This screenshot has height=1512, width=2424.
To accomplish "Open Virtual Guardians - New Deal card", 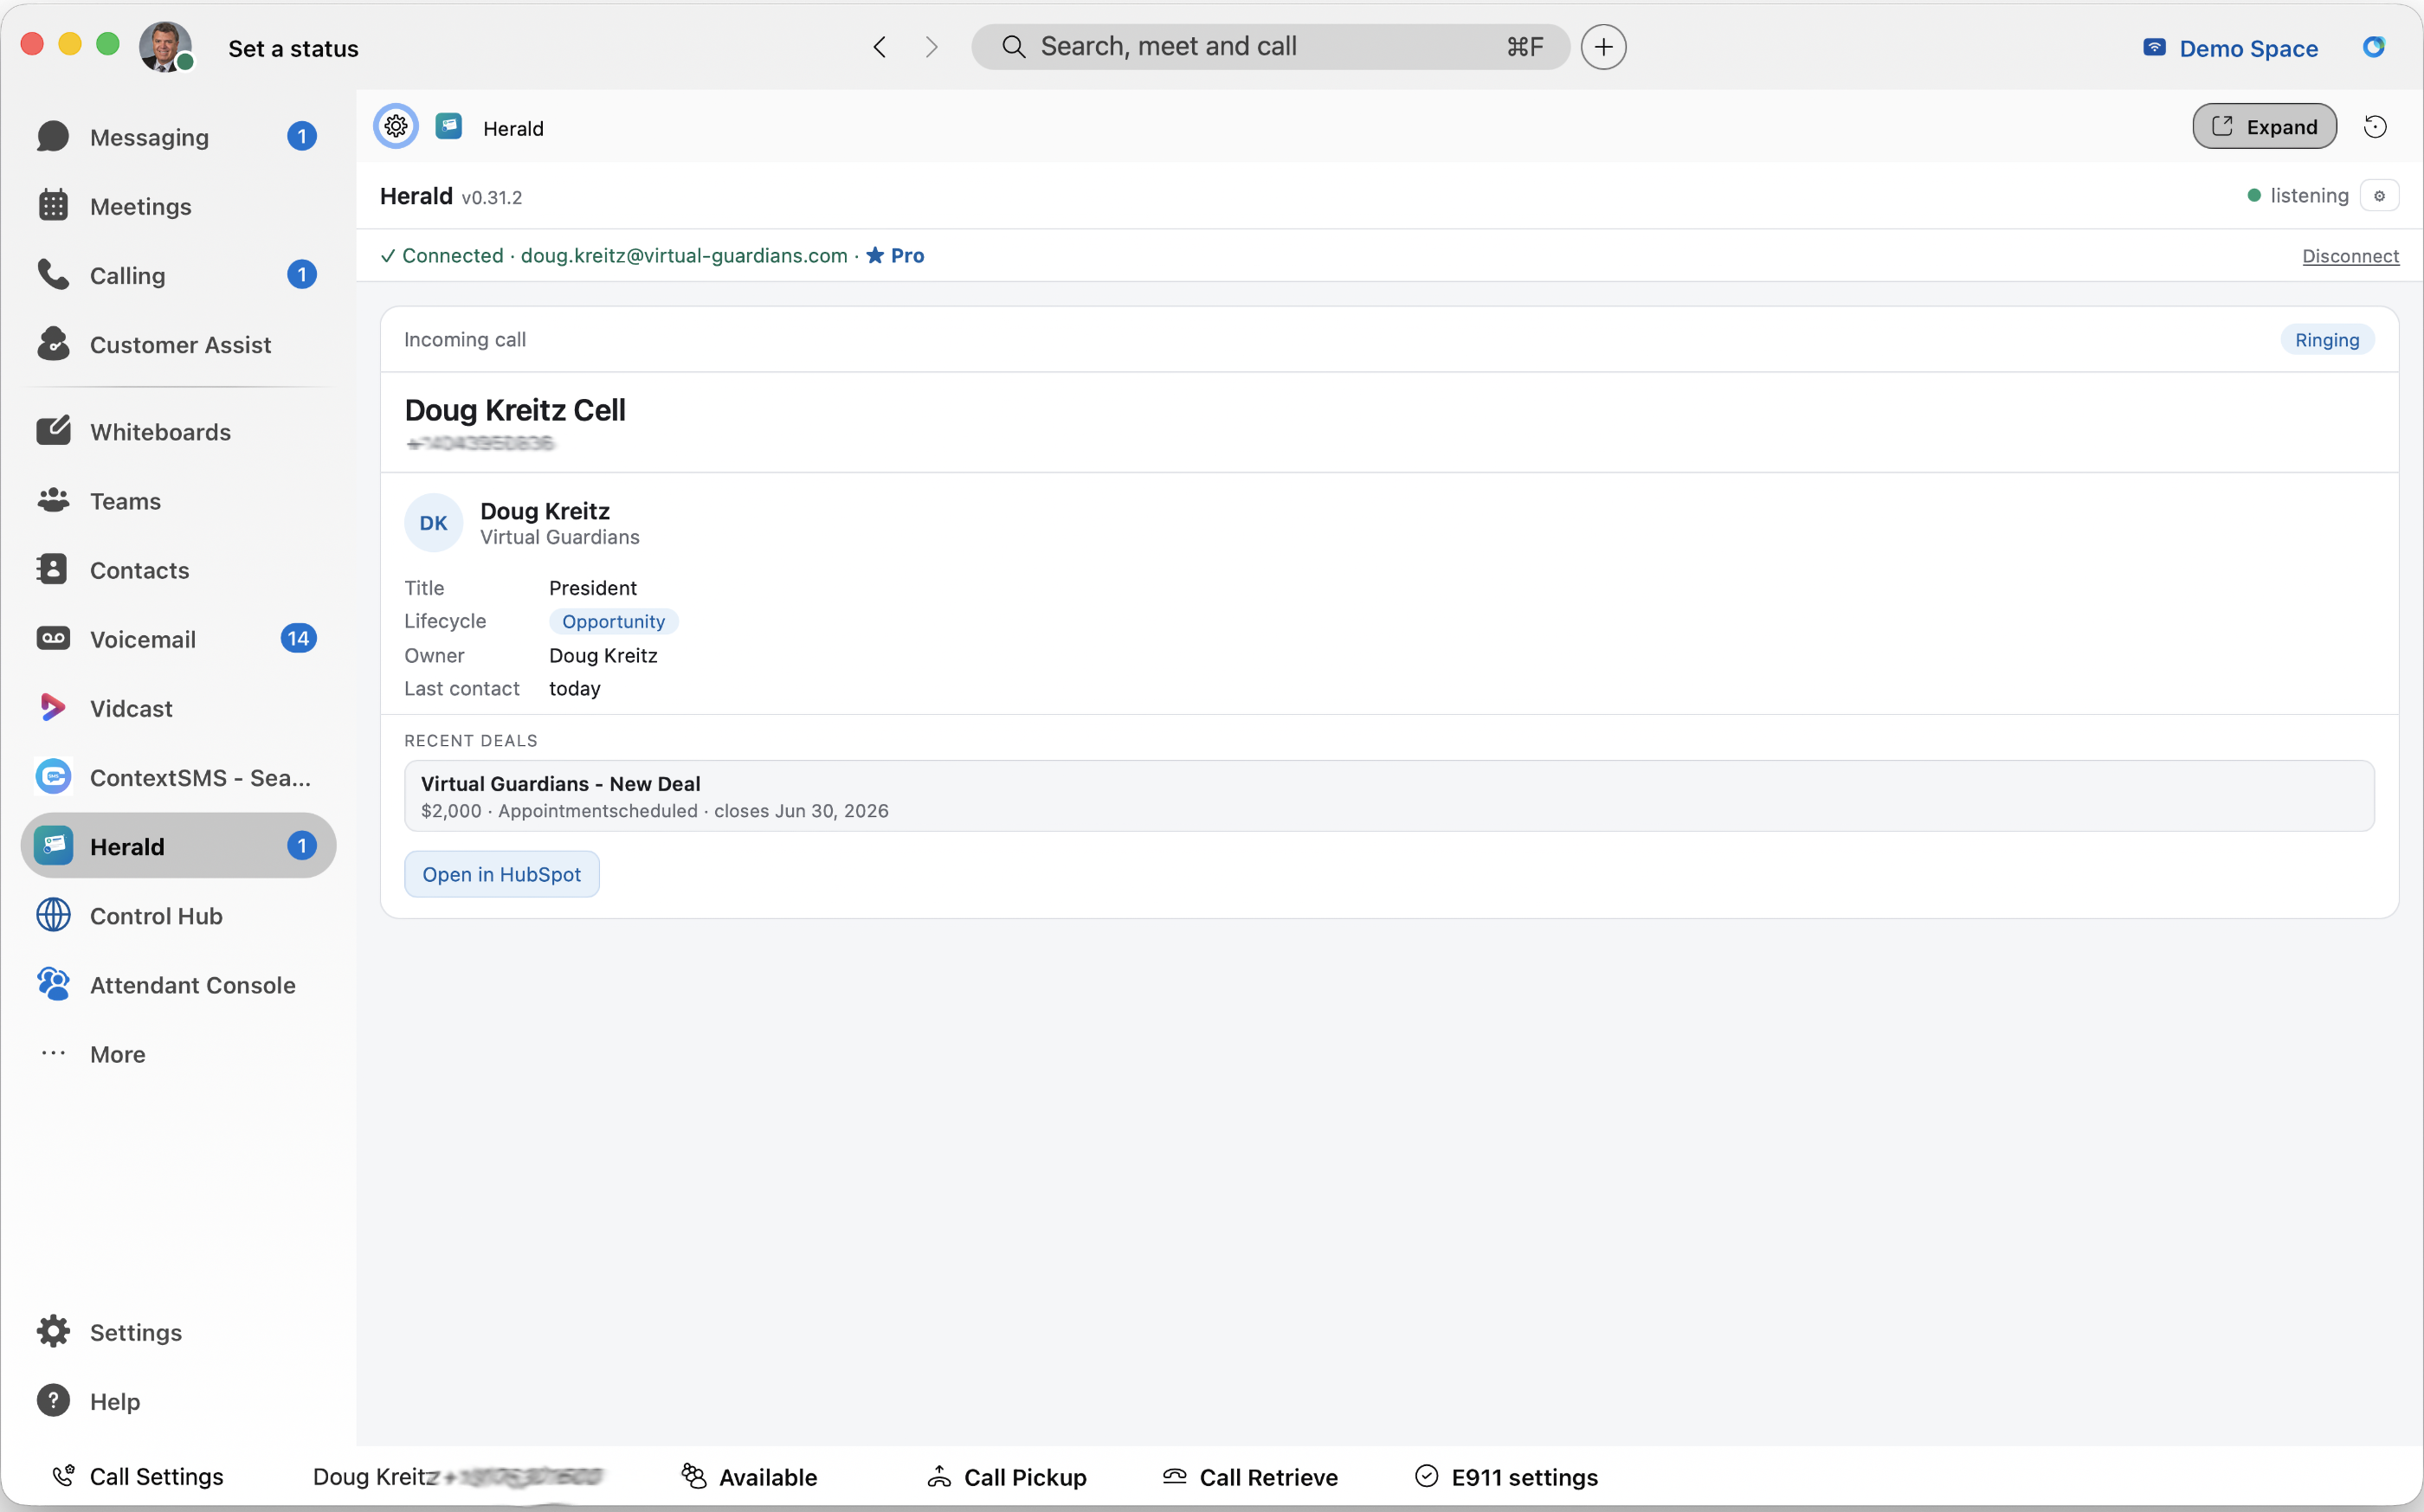I will click(1389, 796).
